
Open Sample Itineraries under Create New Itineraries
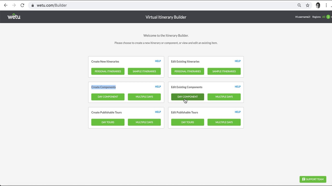144,71
